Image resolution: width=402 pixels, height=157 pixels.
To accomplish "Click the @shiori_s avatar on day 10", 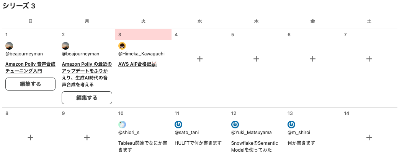I will [122, 125].
